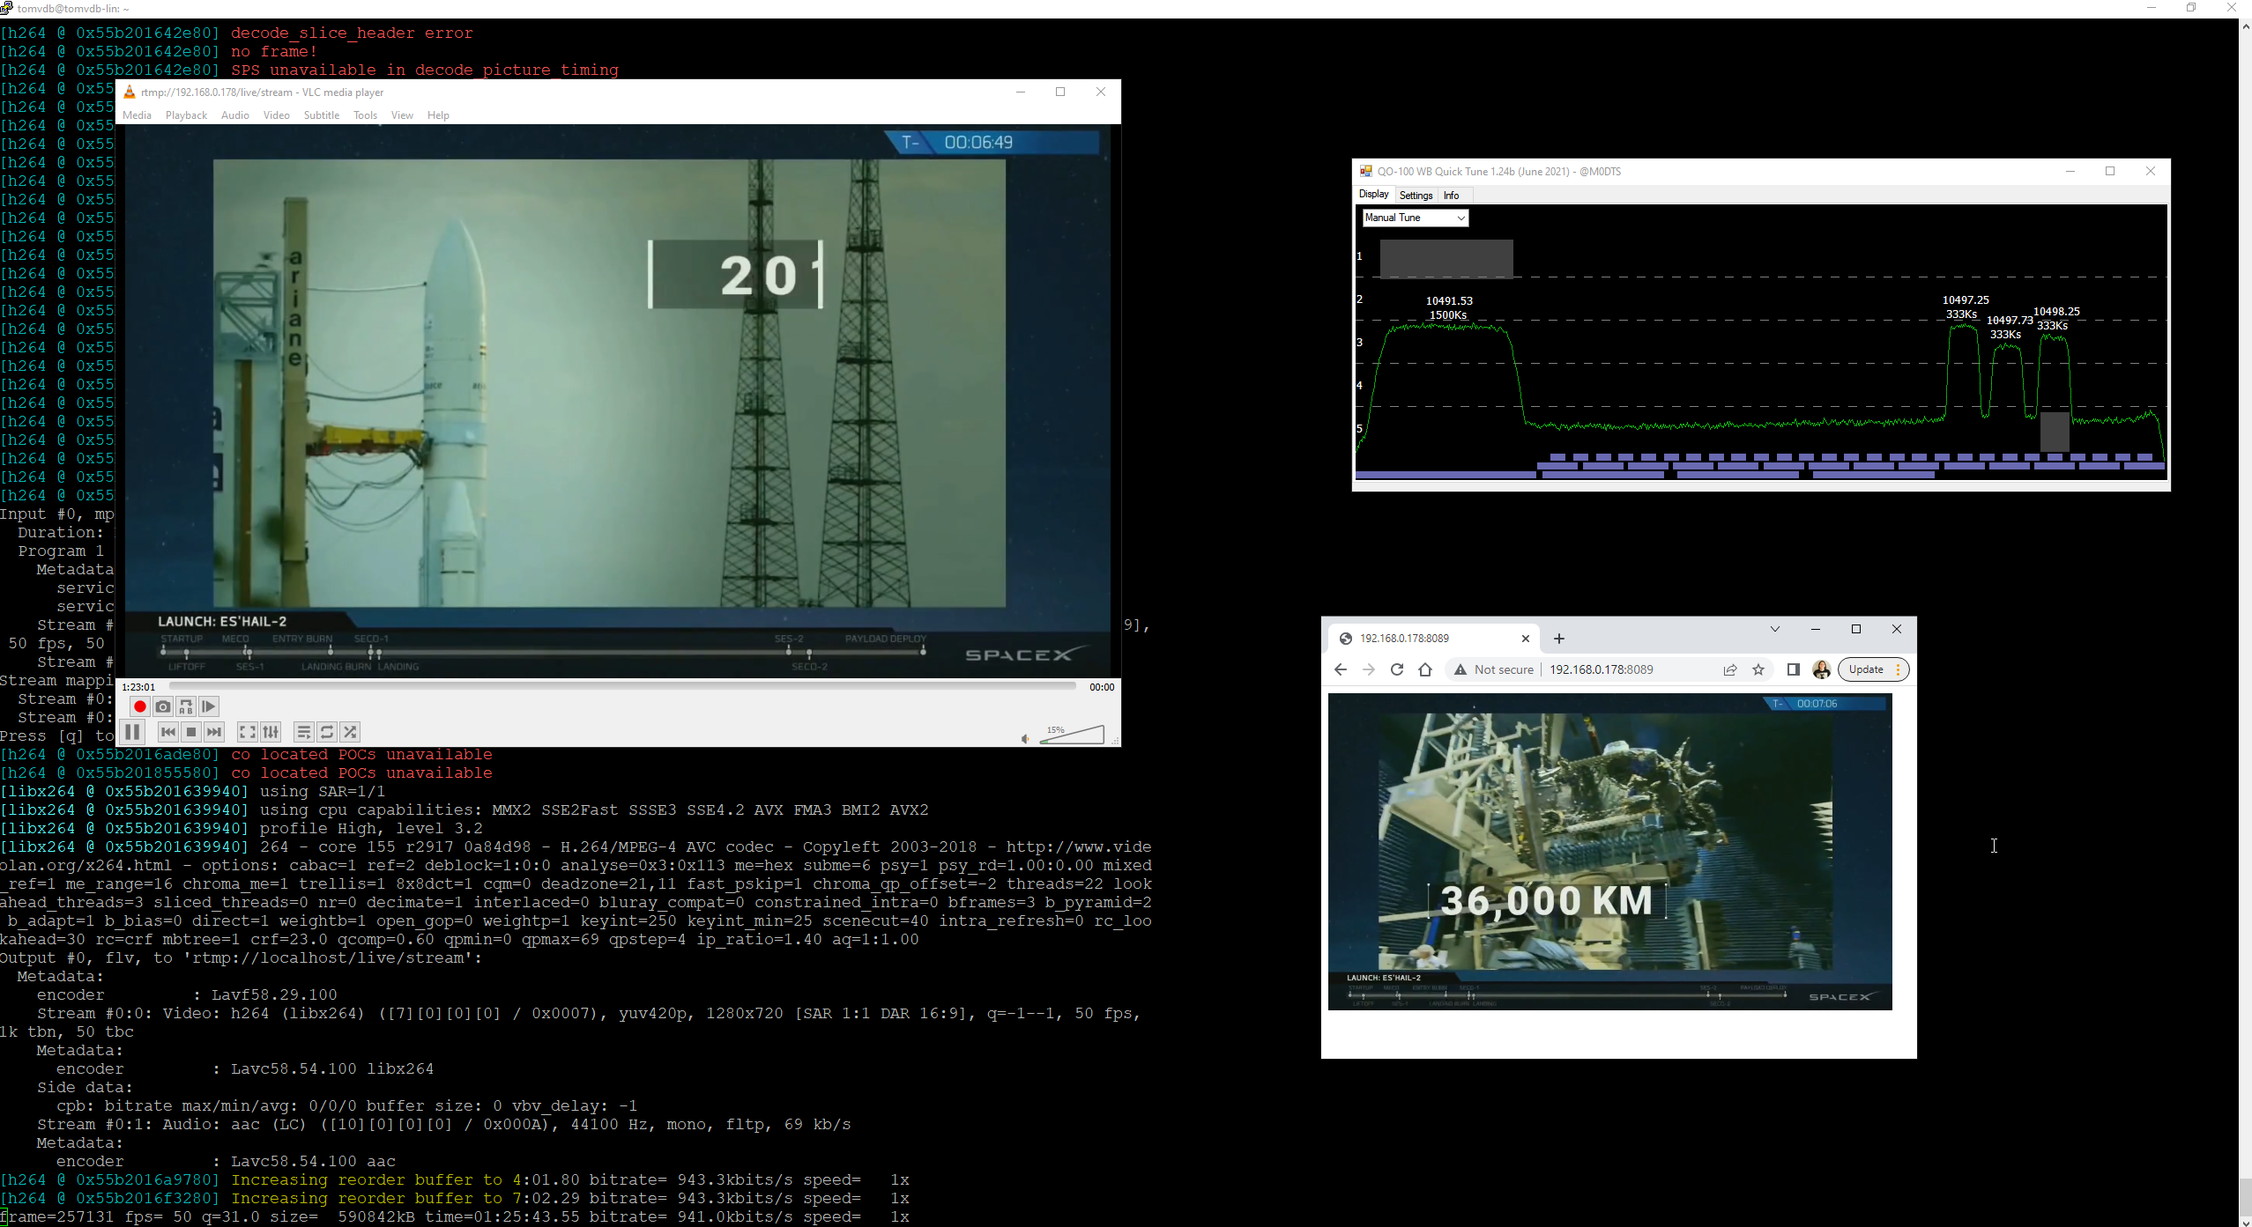Open the VLC Help menu

click(438, 115)
